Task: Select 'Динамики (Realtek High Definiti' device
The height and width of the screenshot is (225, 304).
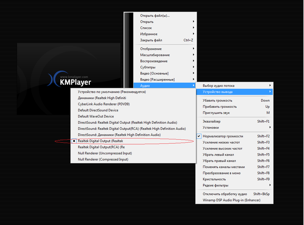Action: tap(133, 98)
